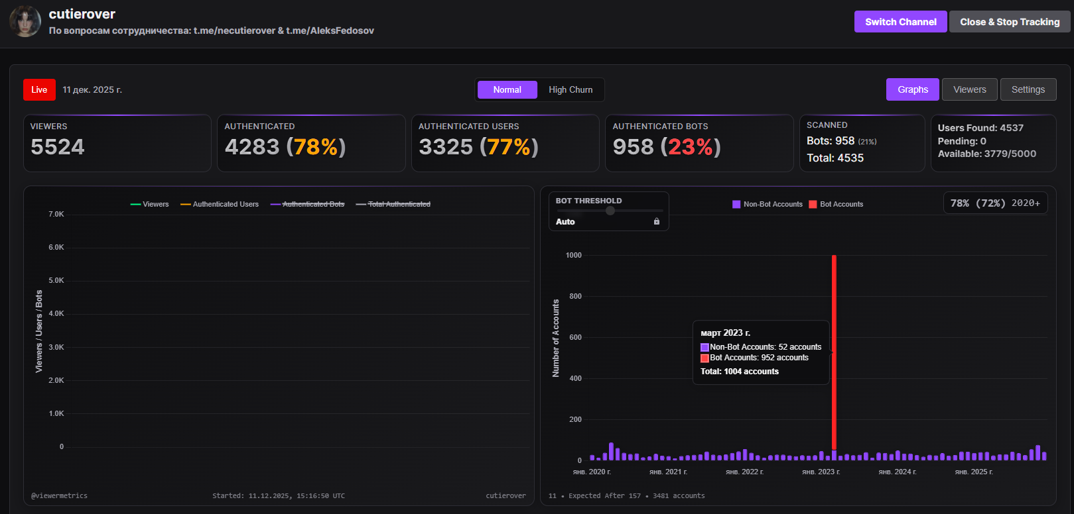Click the date '11 дек. 2025 г.'

point(92,89)
